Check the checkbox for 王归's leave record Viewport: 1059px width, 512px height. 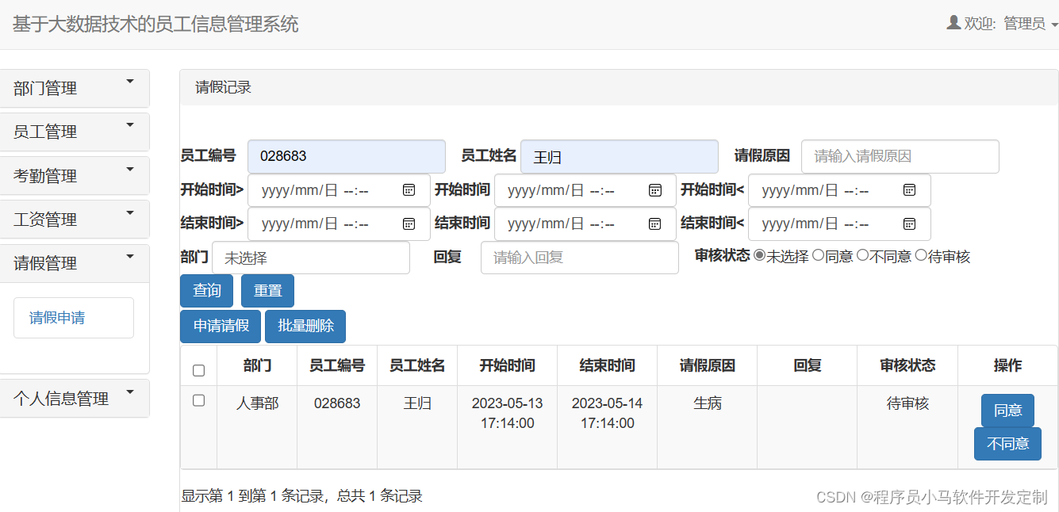pos(199,399)
